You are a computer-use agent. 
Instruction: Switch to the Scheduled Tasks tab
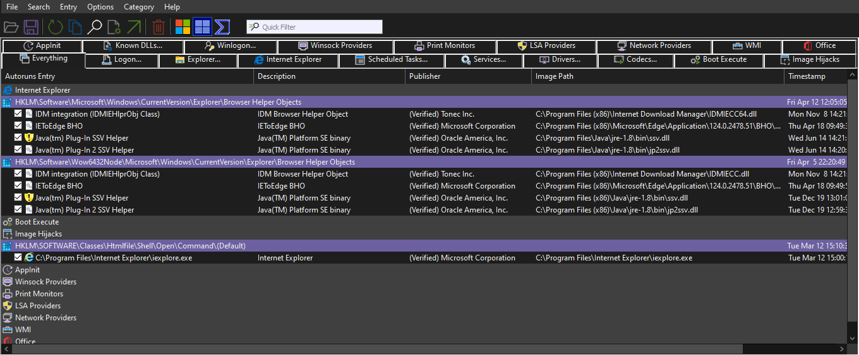point(392,60)
